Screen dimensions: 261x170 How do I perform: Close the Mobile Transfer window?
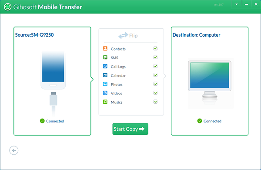tap(256, 4)
